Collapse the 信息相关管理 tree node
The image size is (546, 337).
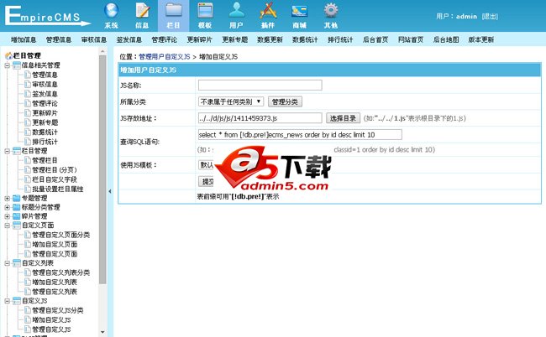click(7, 65)
